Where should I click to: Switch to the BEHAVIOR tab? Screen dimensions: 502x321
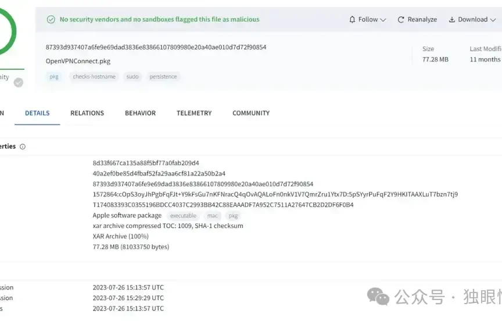point(140,113)
